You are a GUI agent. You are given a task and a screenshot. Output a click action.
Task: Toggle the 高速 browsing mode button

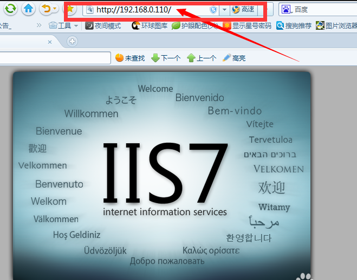243,10
